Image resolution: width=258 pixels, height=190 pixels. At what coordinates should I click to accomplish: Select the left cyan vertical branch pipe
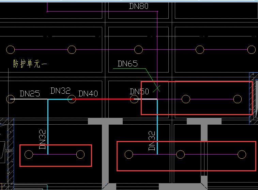tap(48, 127)
